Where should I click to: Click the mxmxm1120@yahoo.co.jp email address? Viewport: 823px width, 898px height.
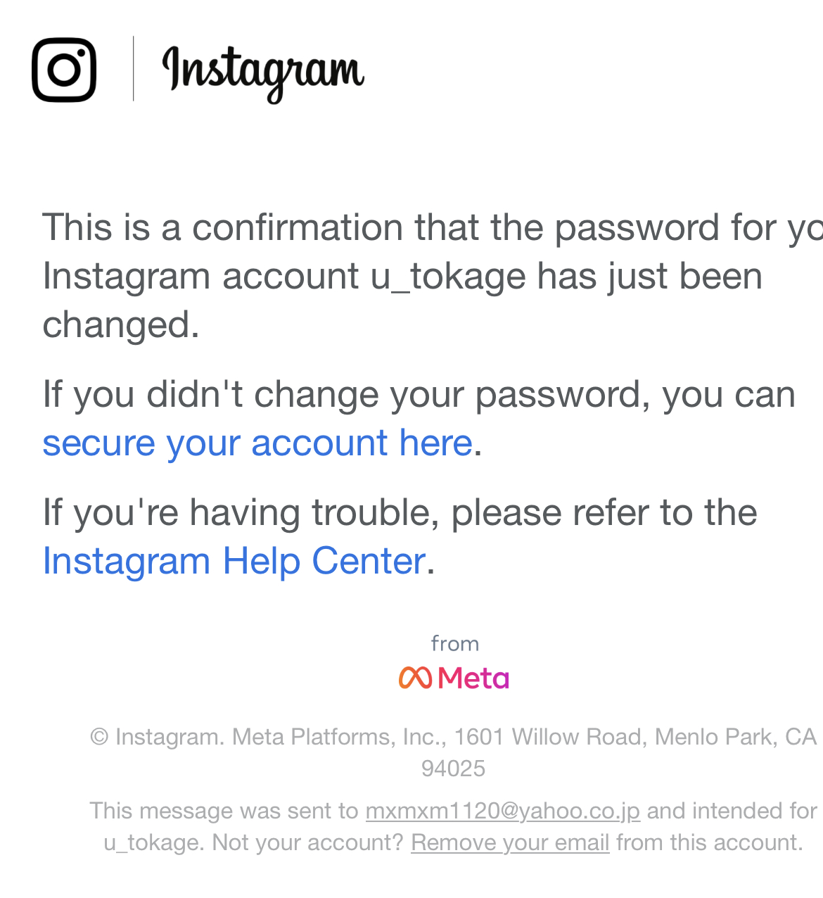coord(503,811)
